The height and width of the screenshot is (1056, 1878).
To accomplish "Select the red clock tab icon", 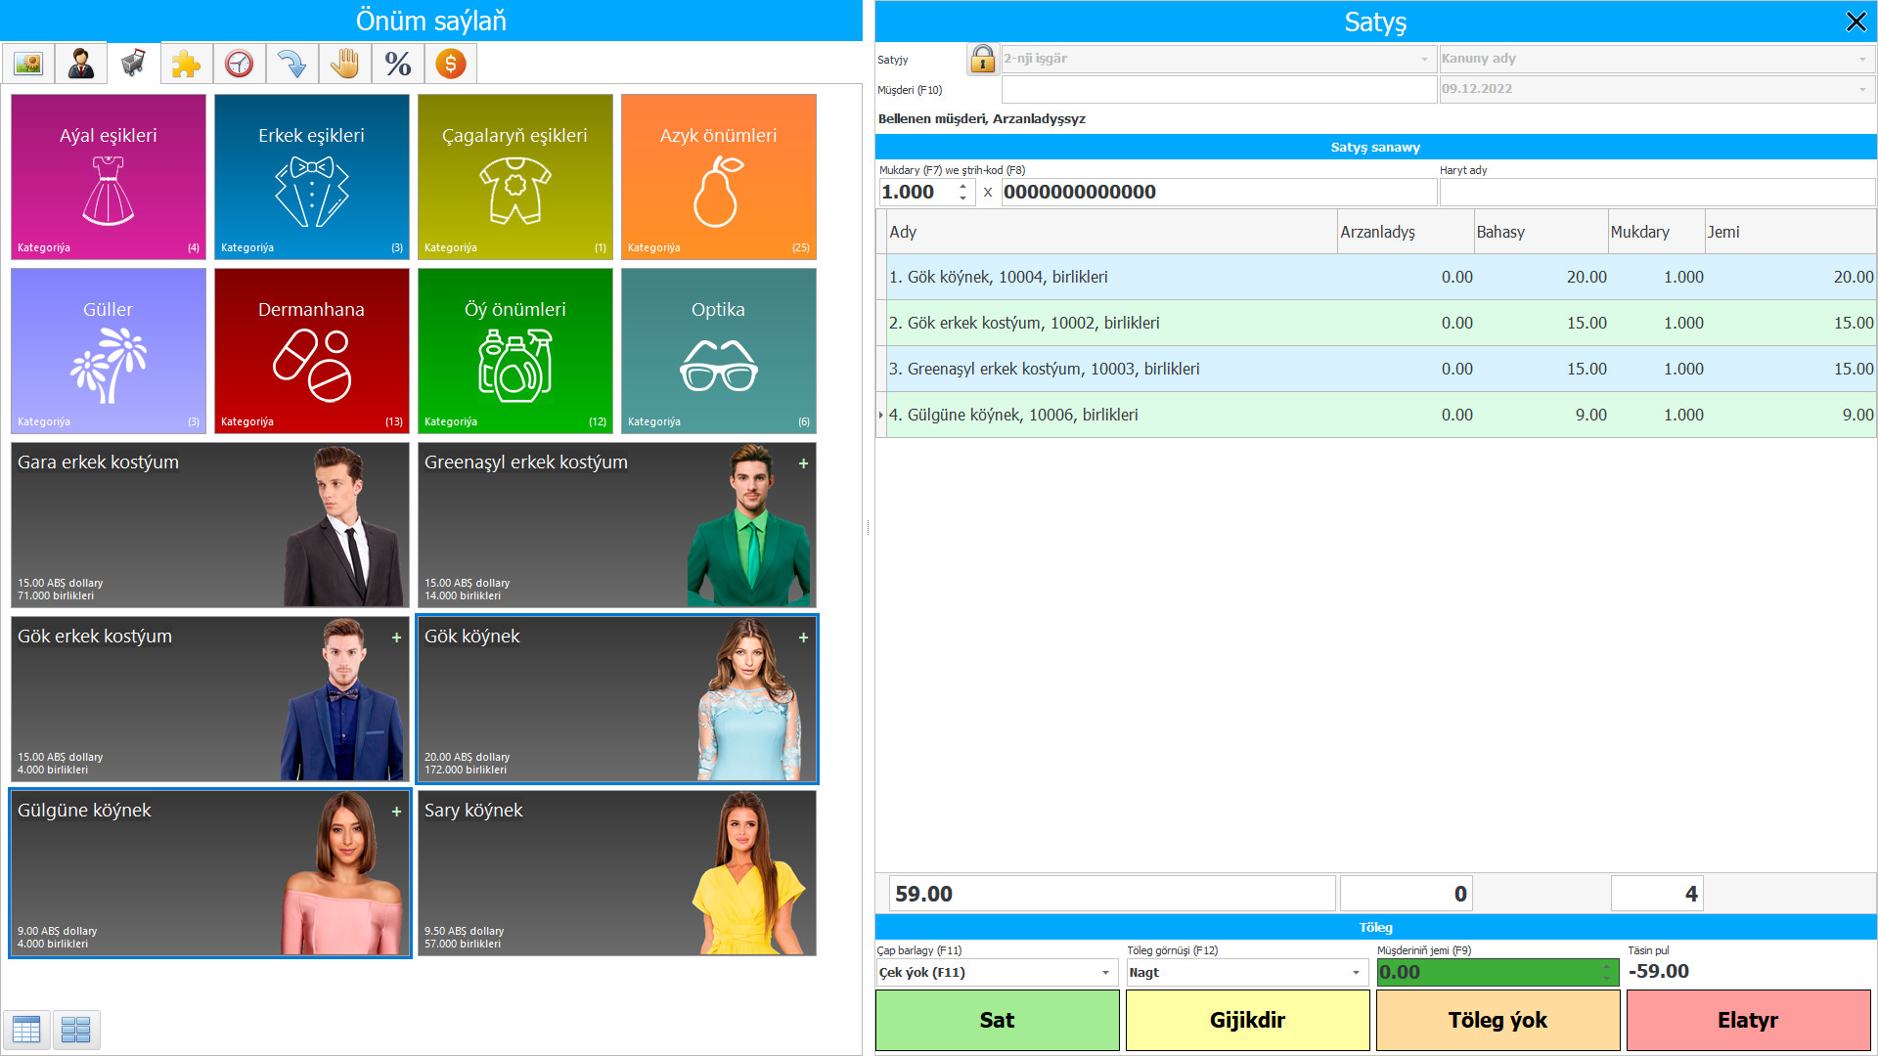I will coord(239,65).
